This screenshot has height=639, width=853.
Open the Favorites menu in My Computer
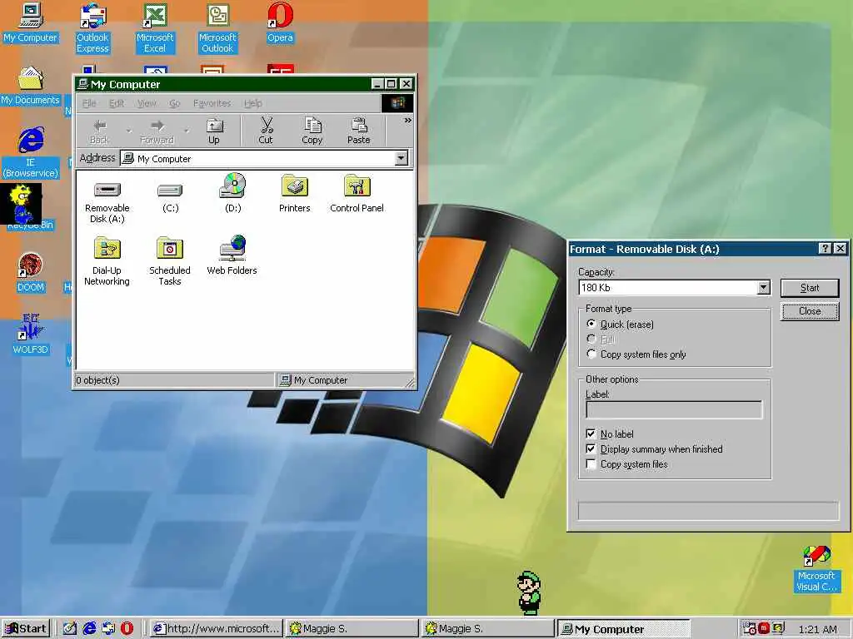212,103
